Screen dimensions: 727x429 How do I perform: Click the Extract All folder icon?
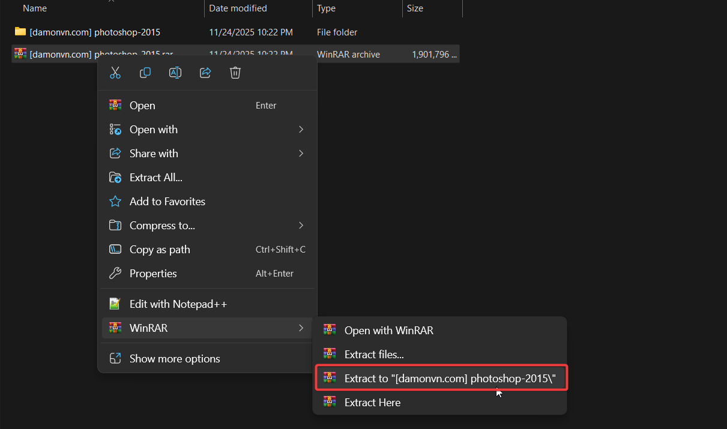tap(115, 177)
